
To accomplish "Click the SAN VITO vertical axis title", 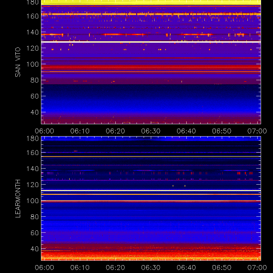I will click(x=18, y=62).
